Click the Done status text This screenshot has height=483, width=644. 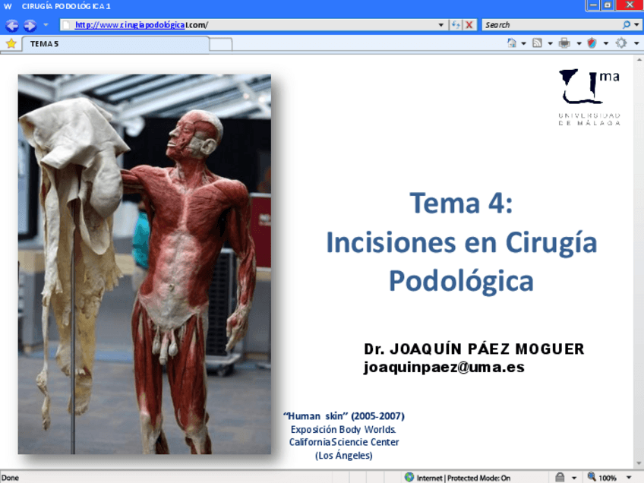click(x=11, y=478)
